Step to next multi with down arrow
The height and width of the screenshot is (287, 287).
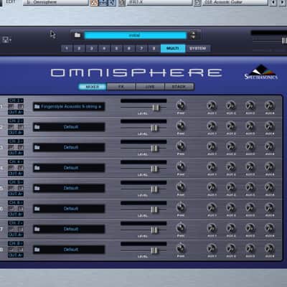click(x=193, y=37)
